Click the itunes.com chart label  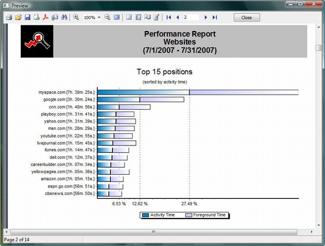click(x=69, y=150)
